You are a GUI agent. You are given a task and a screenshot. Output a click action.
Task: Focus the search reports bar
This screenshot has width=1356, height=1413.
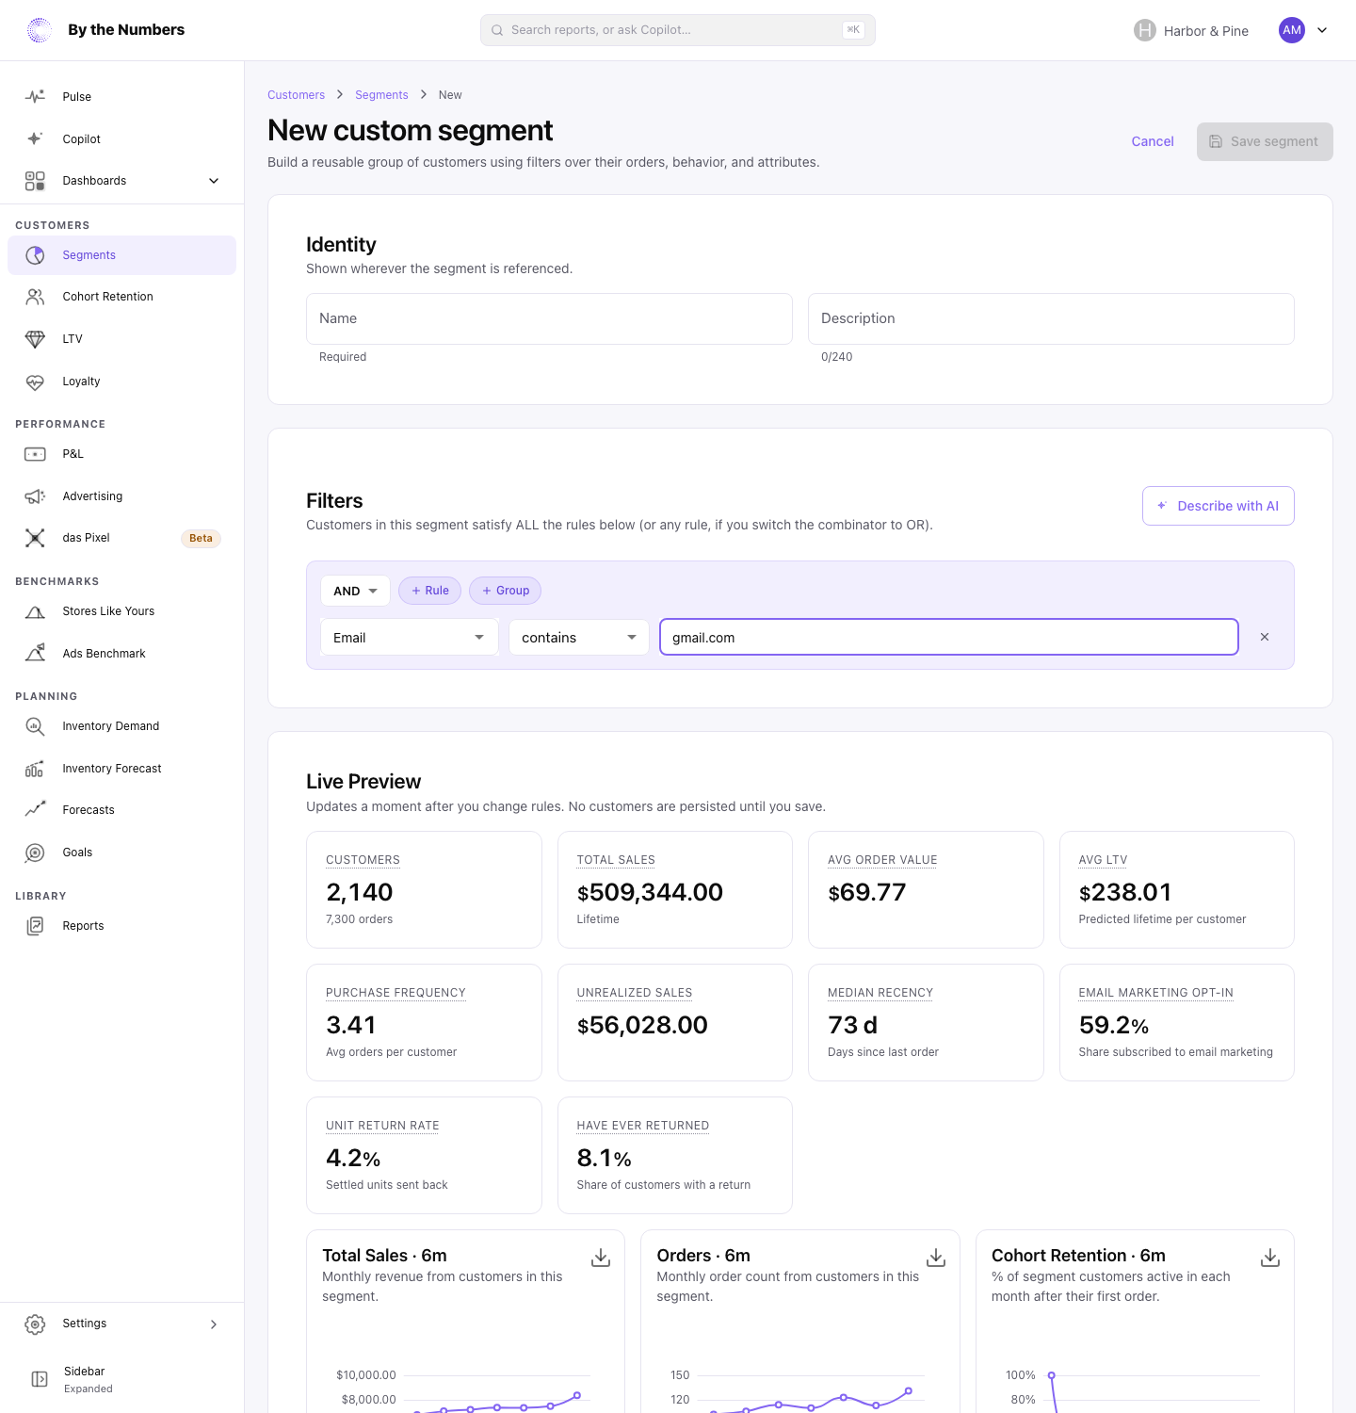(678, 30)
